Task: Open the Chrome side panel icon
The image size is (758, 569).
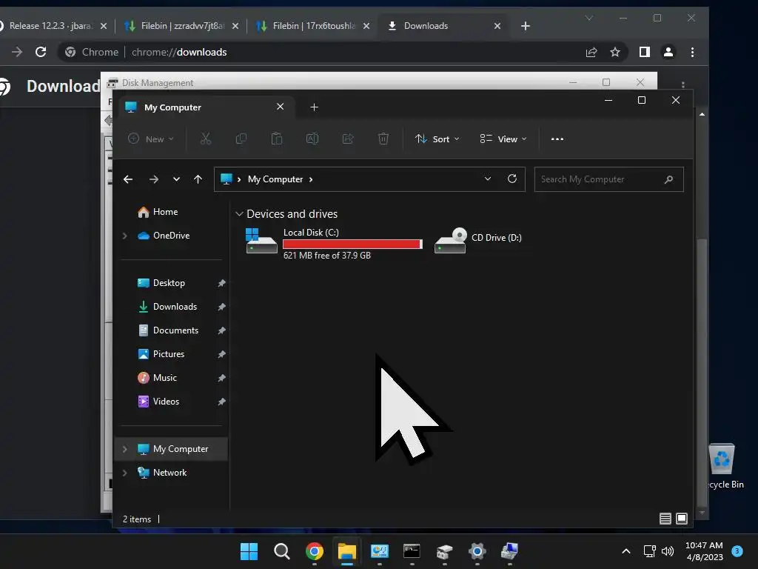Action: 645,52
